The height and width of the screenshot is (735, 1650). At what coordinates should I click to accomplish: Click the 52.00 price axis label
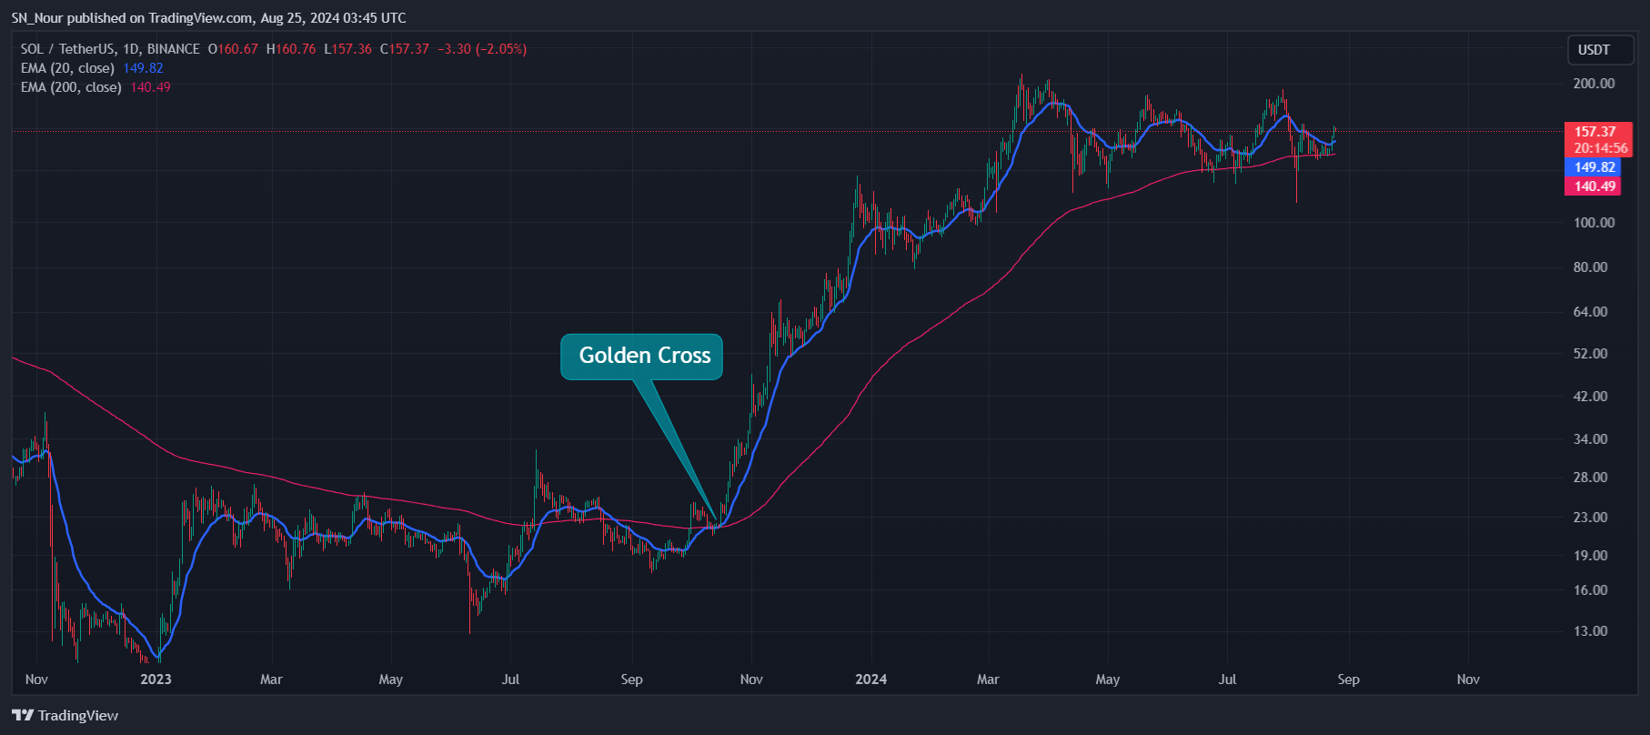[x=1591, y=354]
